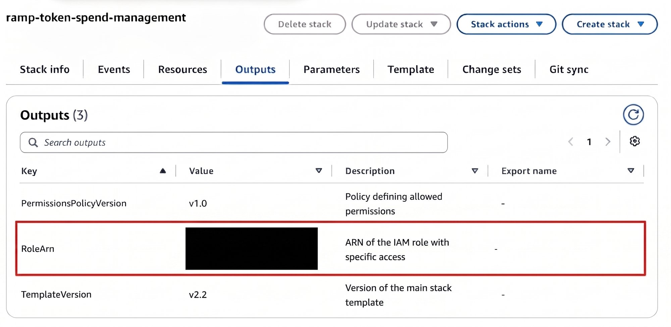Sort by Value column arrow
The height and width of the screenshot is (327, 671).
tap(319, 171)
